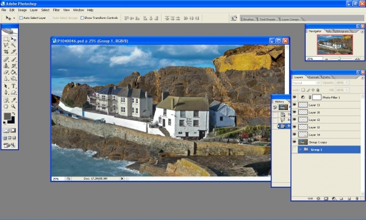This screenshot has height=220, width=366.
Task: Jump to ImageReady from toolbox
Action: click(9, 145)
